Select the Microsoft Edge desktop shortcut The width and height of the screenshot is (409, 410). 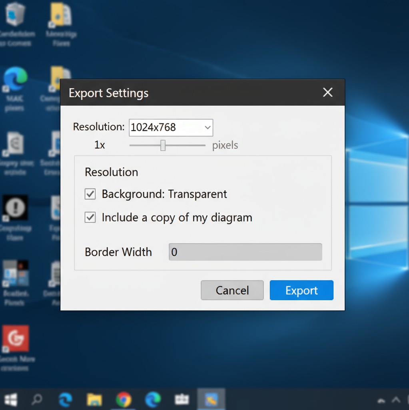[15, 79]
